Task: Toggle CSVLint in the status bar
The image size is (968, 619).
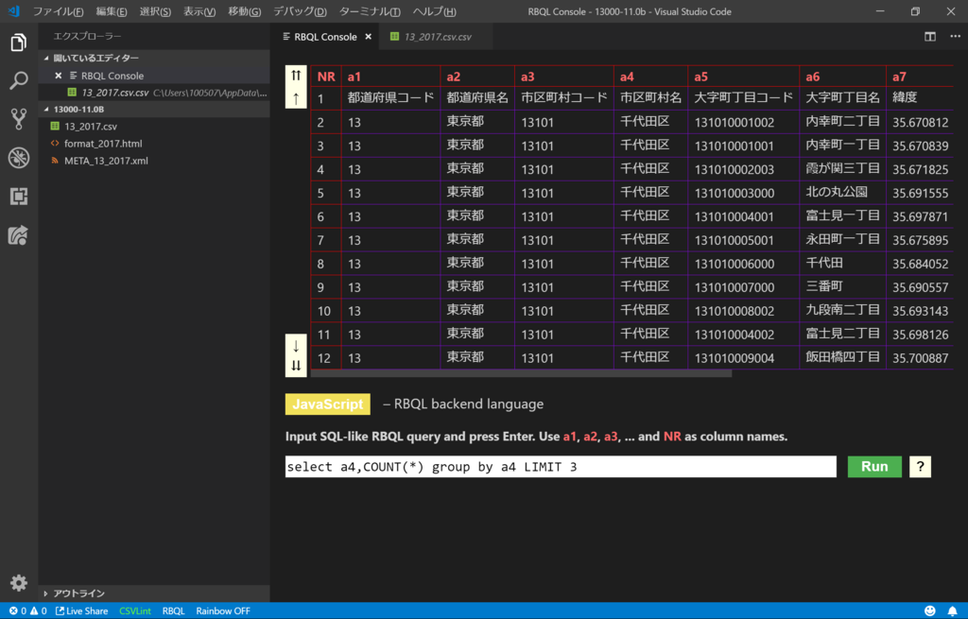Action: 134,610
